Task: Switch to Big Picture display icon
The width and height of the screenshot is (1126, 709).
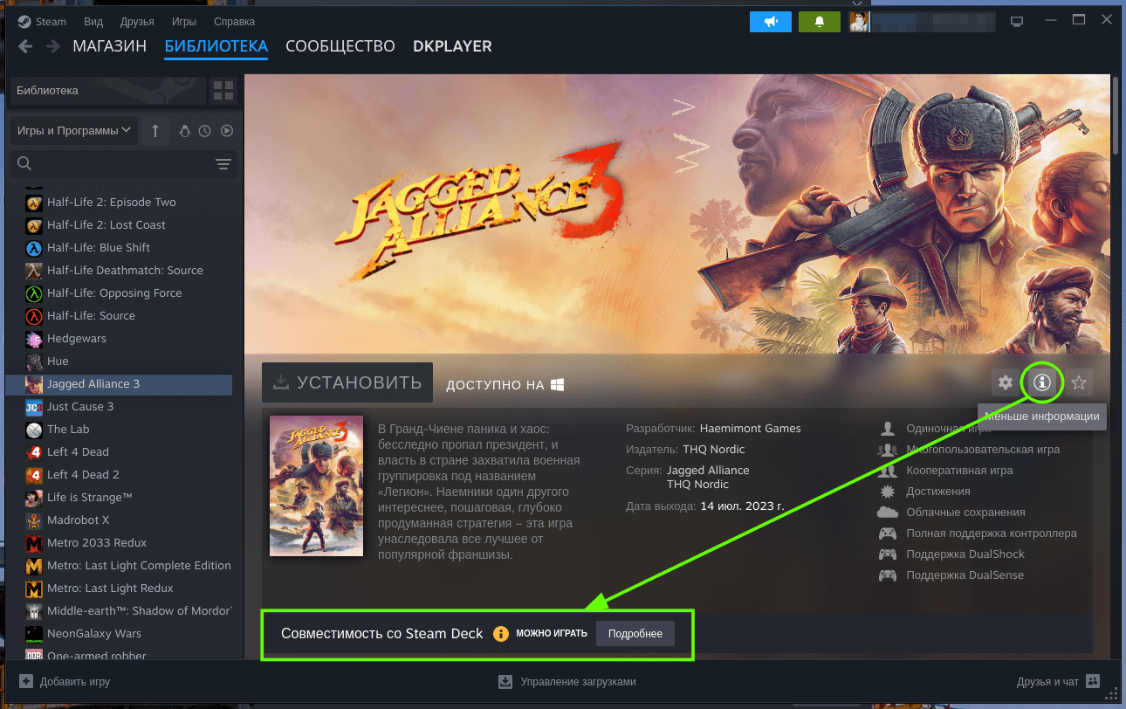Action: [x=1016, y=21]
